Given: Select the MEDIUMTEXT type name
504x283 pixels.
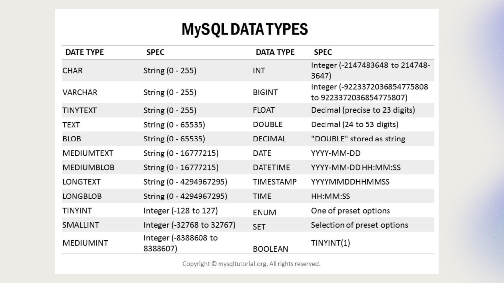Looking at the screenshot, I should (88, 153).
